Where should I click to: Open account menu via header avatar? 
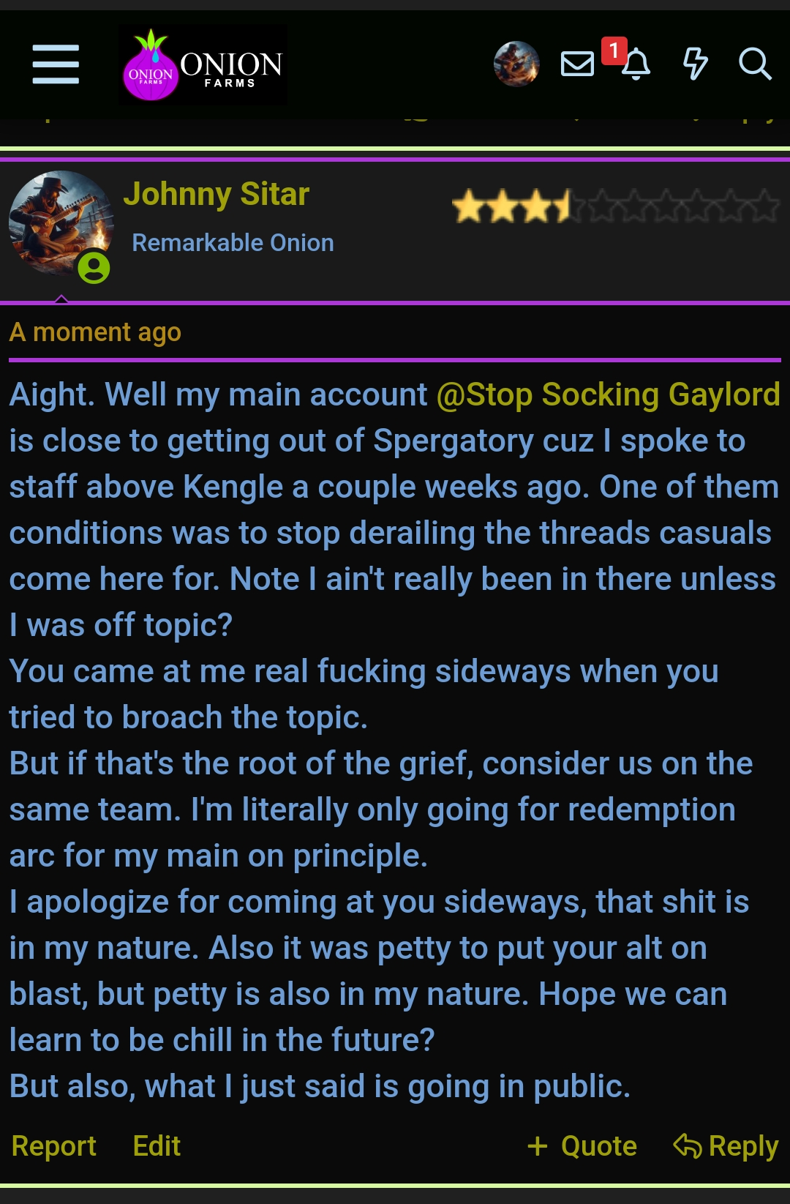pyautogui.click(x=516, y=64)
